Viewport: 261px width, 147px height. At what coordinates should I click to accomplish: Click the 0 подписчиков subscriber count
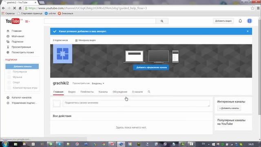tap(60, 40)
